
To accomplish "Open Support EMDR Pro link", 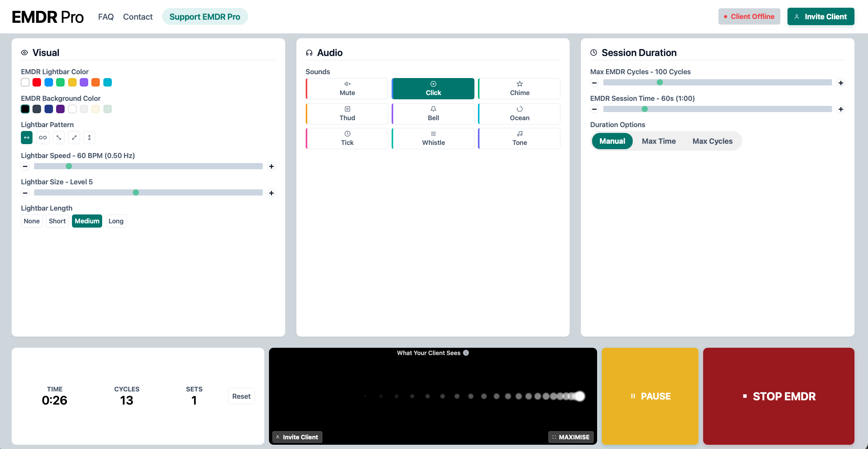I will coord(205,17).
